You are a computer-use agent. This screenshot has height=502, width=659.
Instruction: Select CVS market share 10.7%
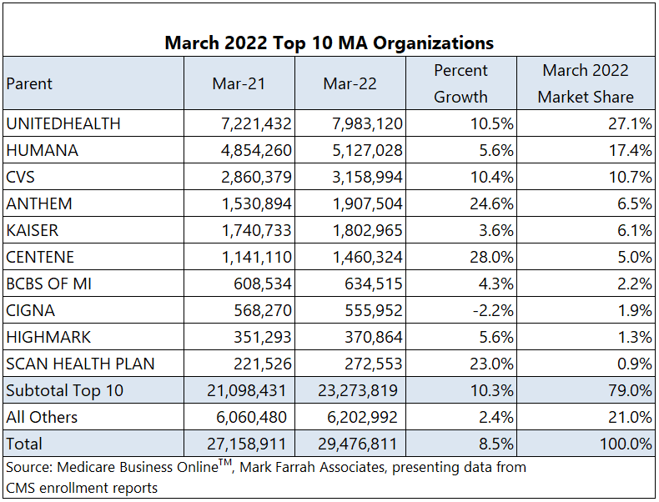(630, 177)
